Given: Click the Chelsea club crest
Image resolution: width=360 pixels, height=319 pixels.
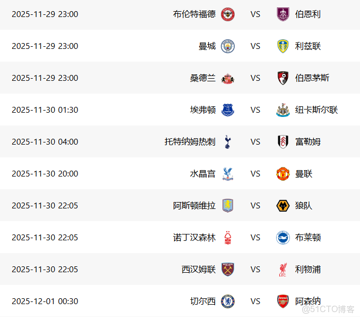Looking at the screenshot, I should [x=227, y=301].
